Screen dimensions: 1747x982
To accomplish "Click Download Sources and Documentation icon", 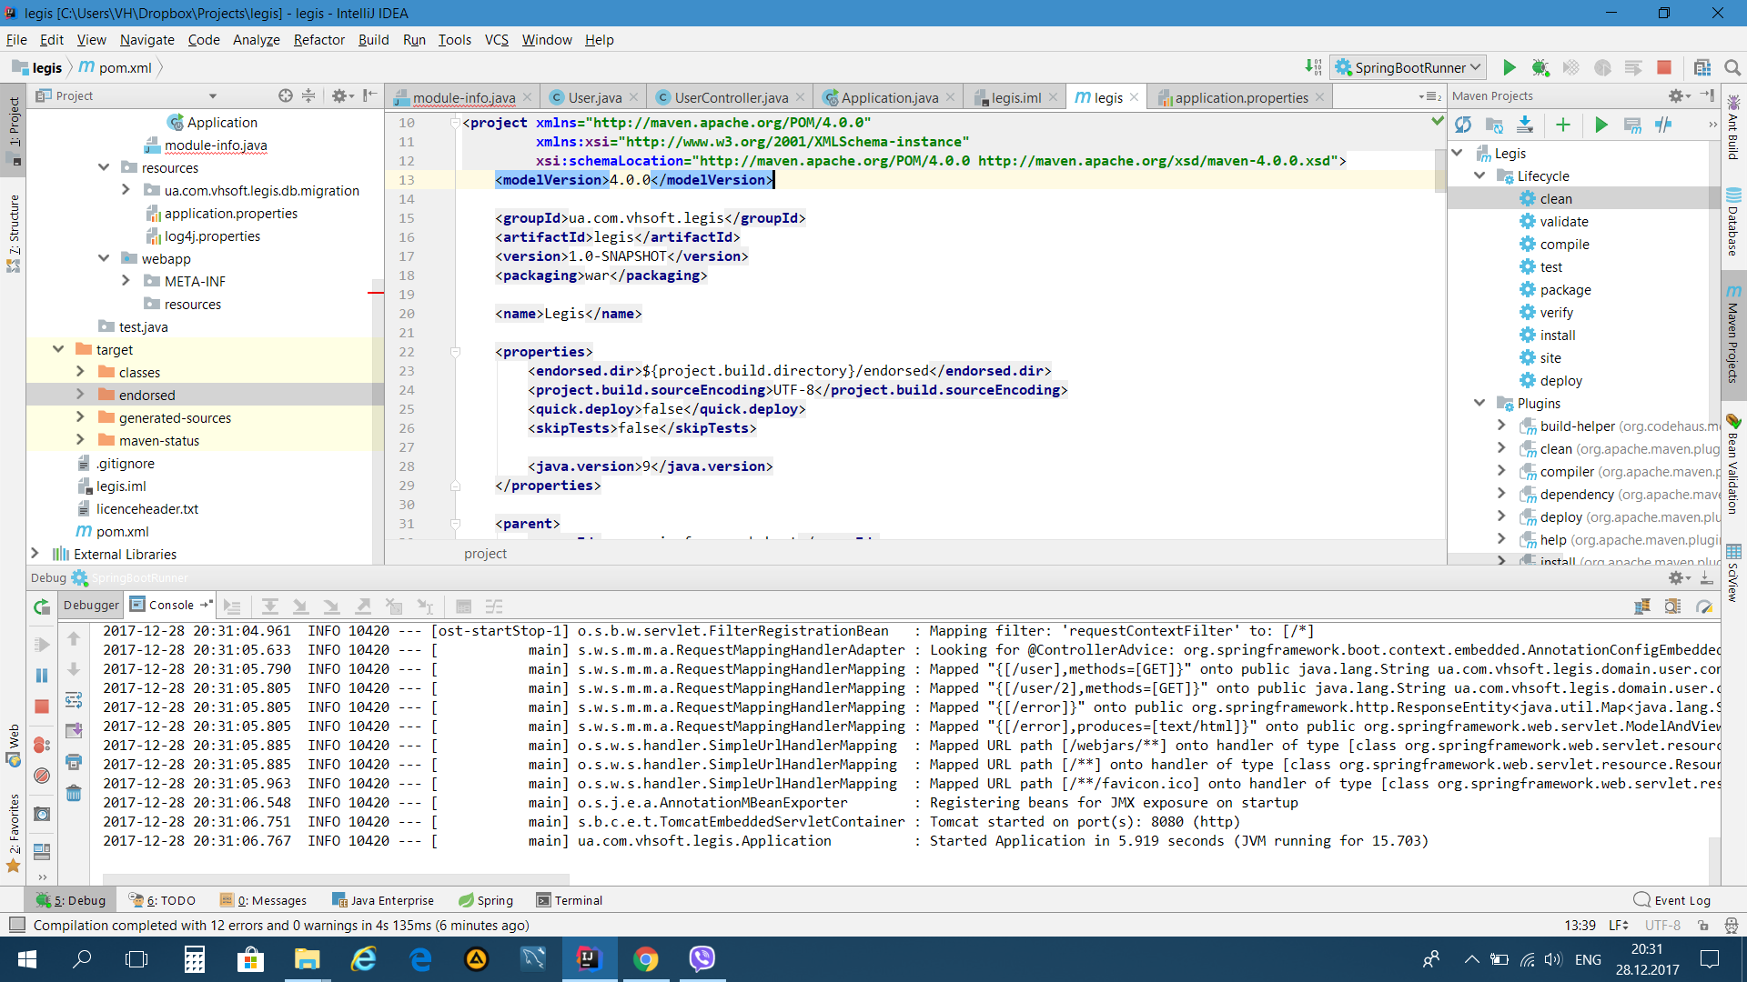I will point(1525,125).
